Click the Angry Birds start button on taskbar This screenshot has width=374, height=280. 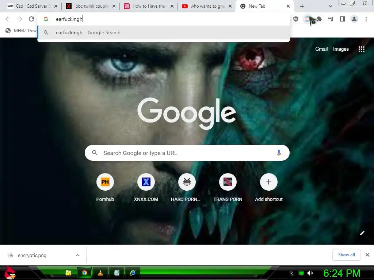9,273
